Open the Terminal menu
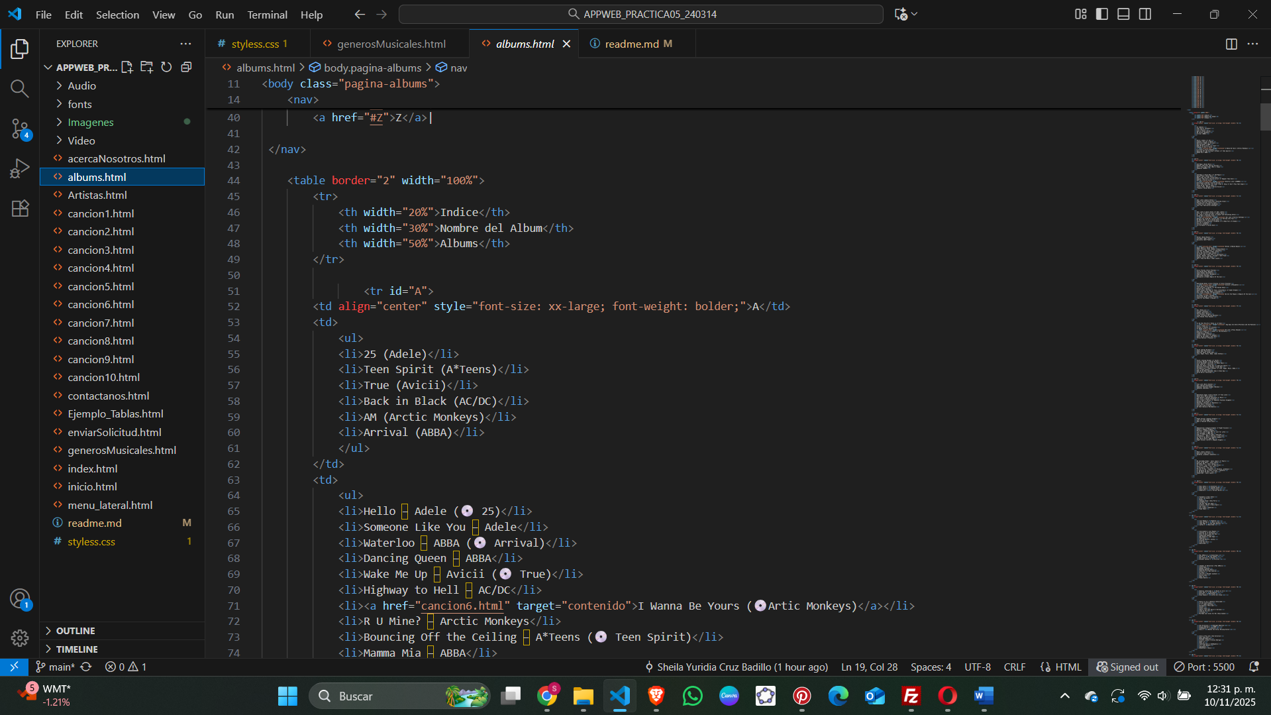Screen dimensions: 1271x715 click(267, 15)
